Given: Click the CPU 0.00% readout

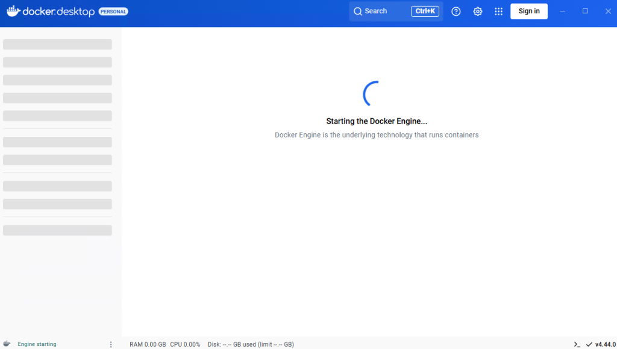Looking at the screenshot, I should [185, 344].
